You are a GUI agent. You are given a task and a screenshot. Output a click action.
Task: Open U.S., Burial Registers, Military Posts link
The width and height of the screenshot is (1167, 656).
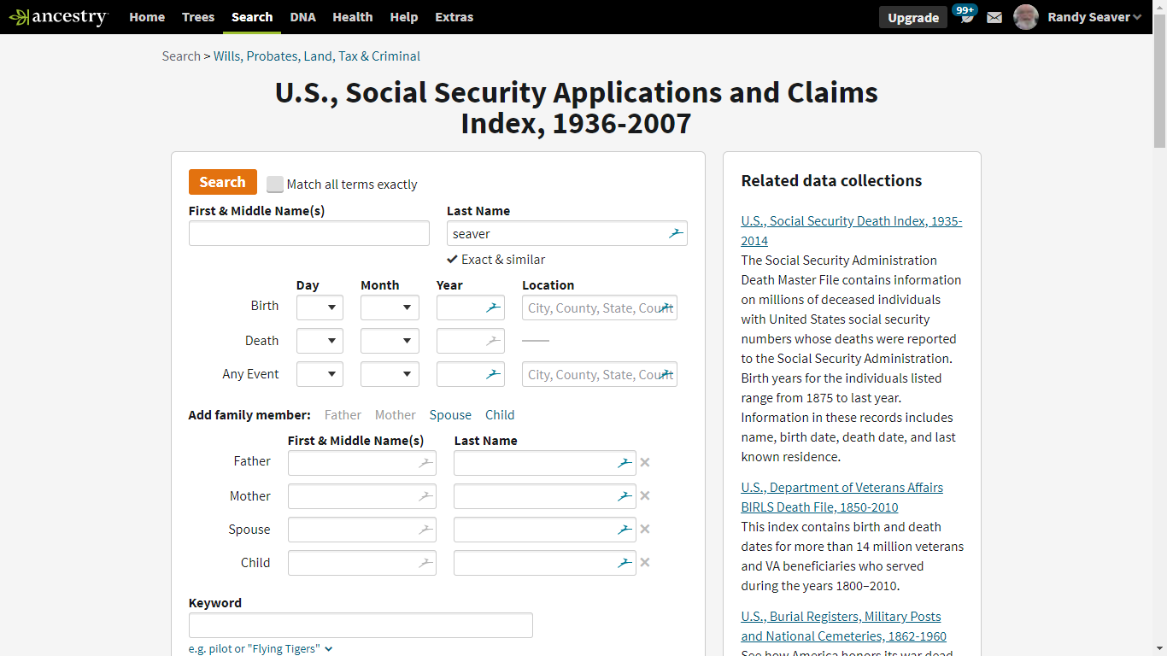tap(843, 626)
